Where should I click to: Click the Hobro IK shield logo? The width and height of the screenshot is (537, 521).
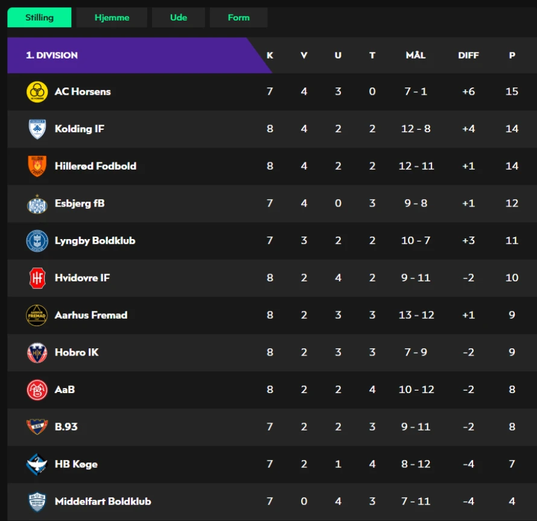[37, 353]
